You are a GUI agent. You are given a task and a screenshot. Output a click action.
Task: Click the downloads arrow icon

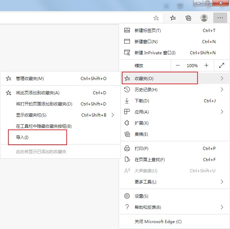click(x=127, y=101)
